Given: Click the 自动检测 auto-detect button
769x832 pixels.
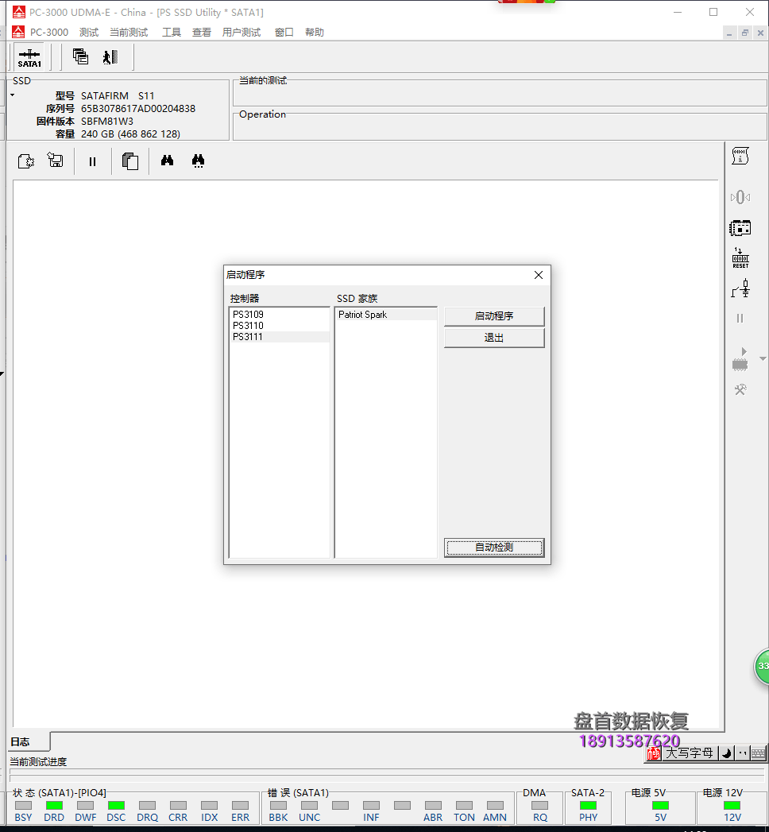Looking at the screenshot, I should click(x=494, y=548).
